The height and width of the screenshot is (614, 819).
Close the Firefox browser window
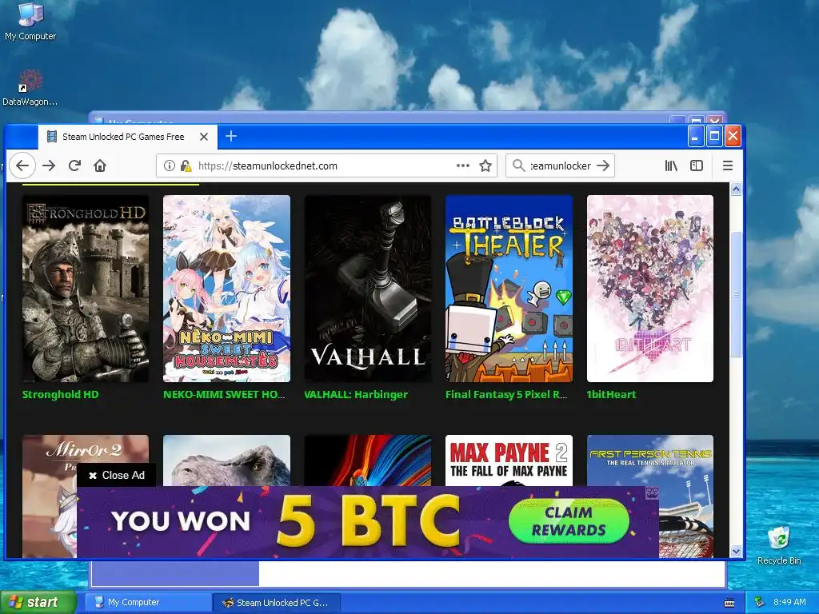click(733, 136)
